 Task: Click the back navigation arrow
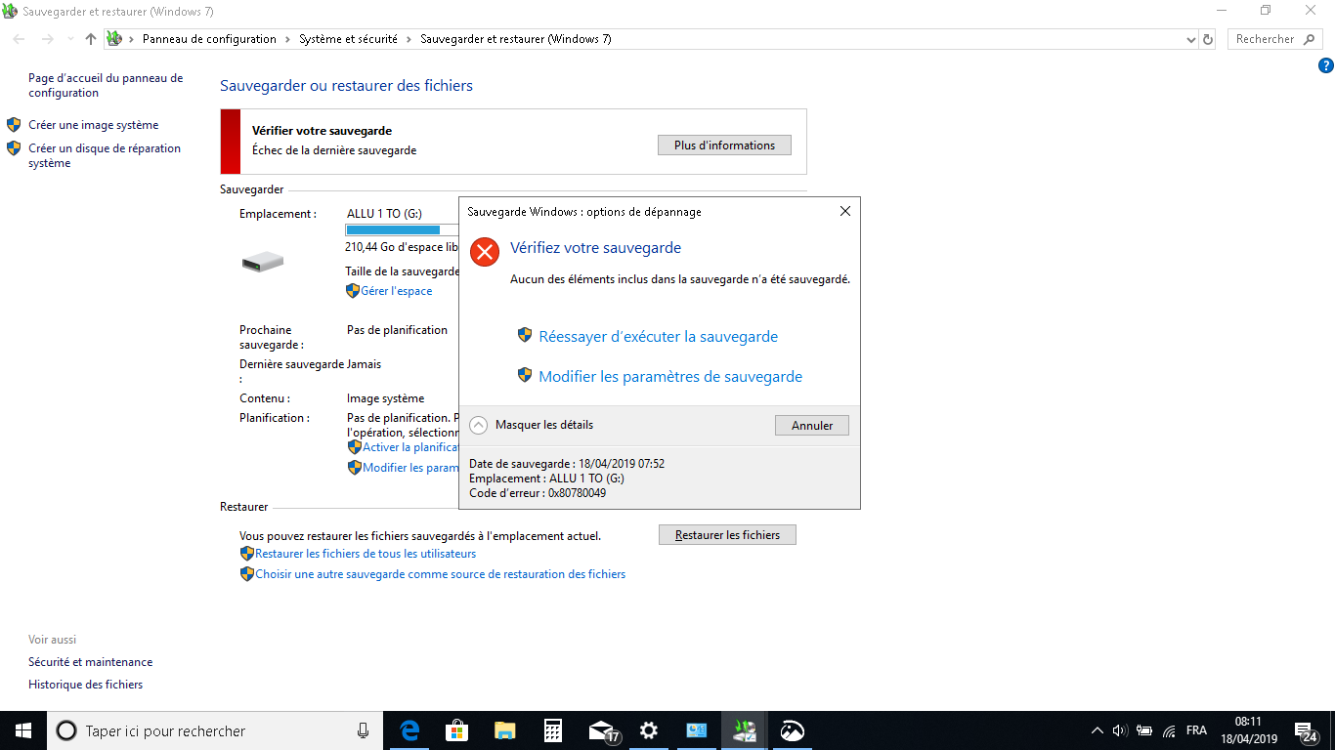pyautogui.click(x=20, y=39)
